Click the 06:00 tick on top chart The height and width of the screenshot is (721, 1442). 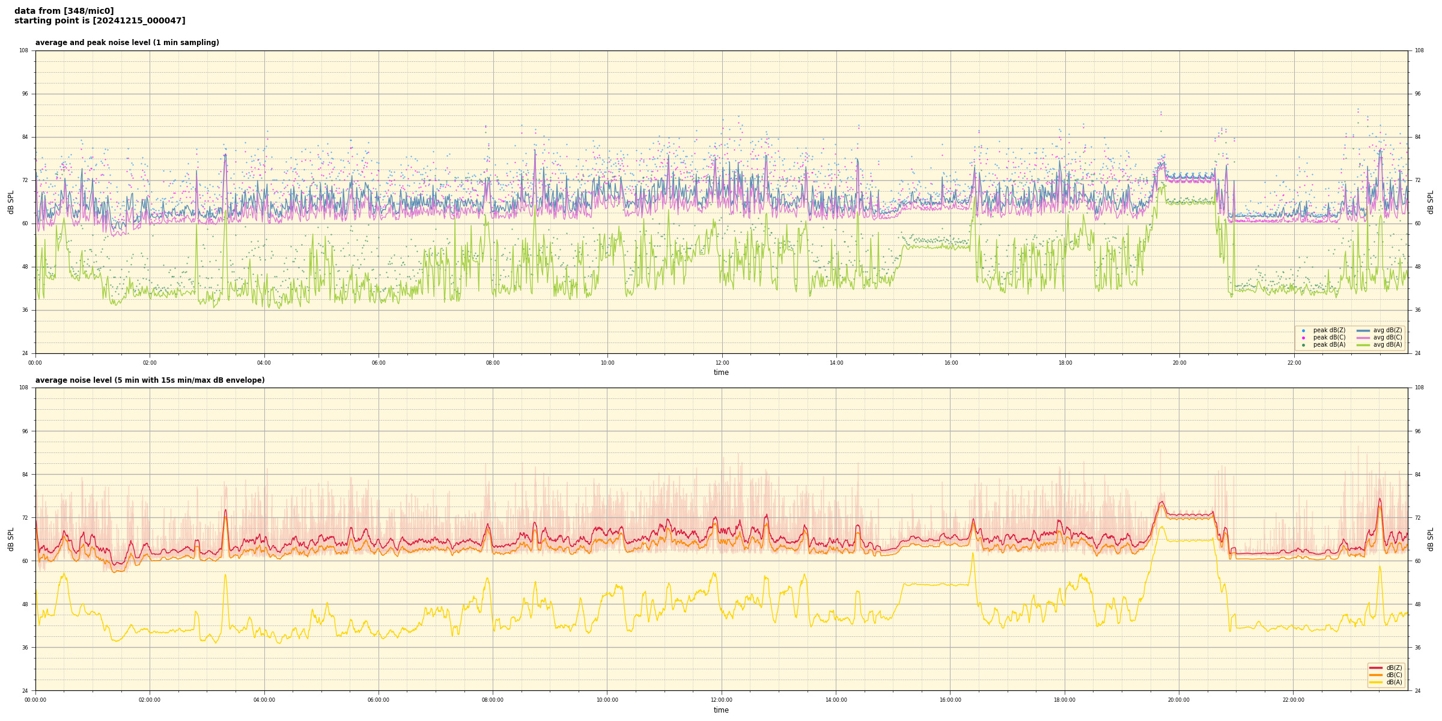click(379, 363)
